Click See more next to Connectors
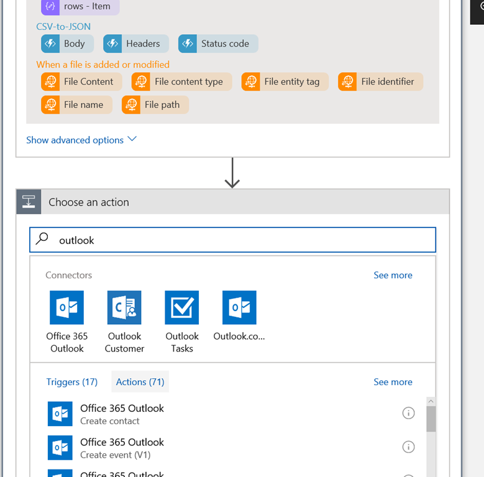Image resolution: width=484 pixels, height=477 pixels. coord(393,275)
